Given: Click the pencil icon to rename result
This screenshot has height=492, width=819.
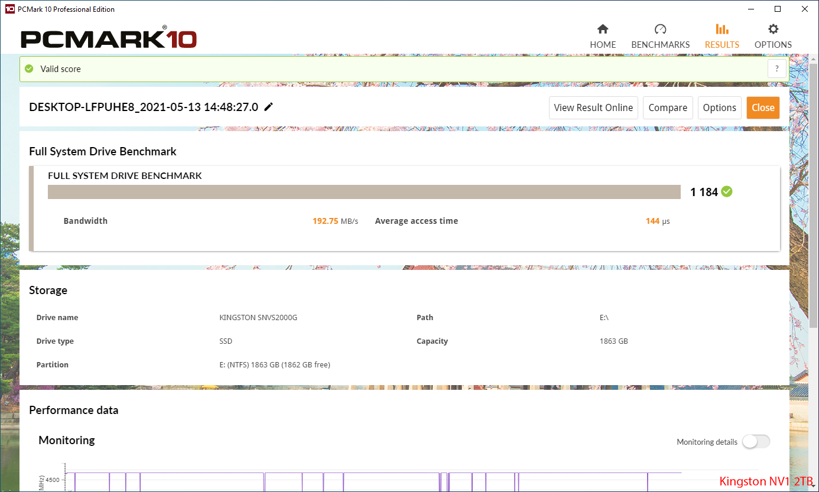Looking at the screenshot, I should tap(269, 107).
